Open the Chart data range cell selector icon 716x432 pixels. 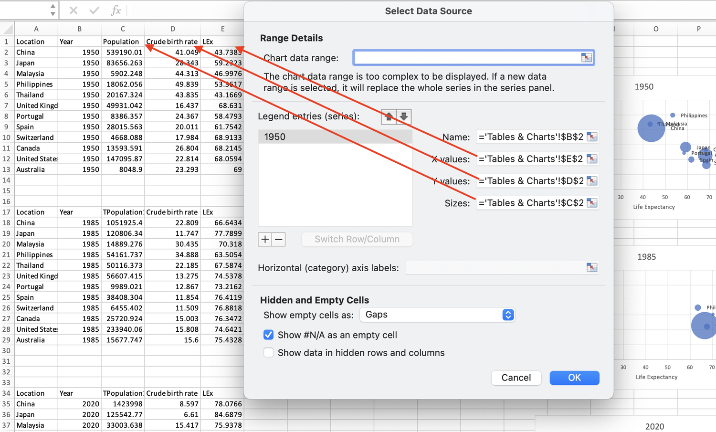[x=586, y=57]
